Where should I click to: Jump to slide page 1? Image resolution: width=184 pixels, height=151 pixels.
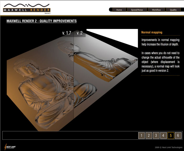141,135
